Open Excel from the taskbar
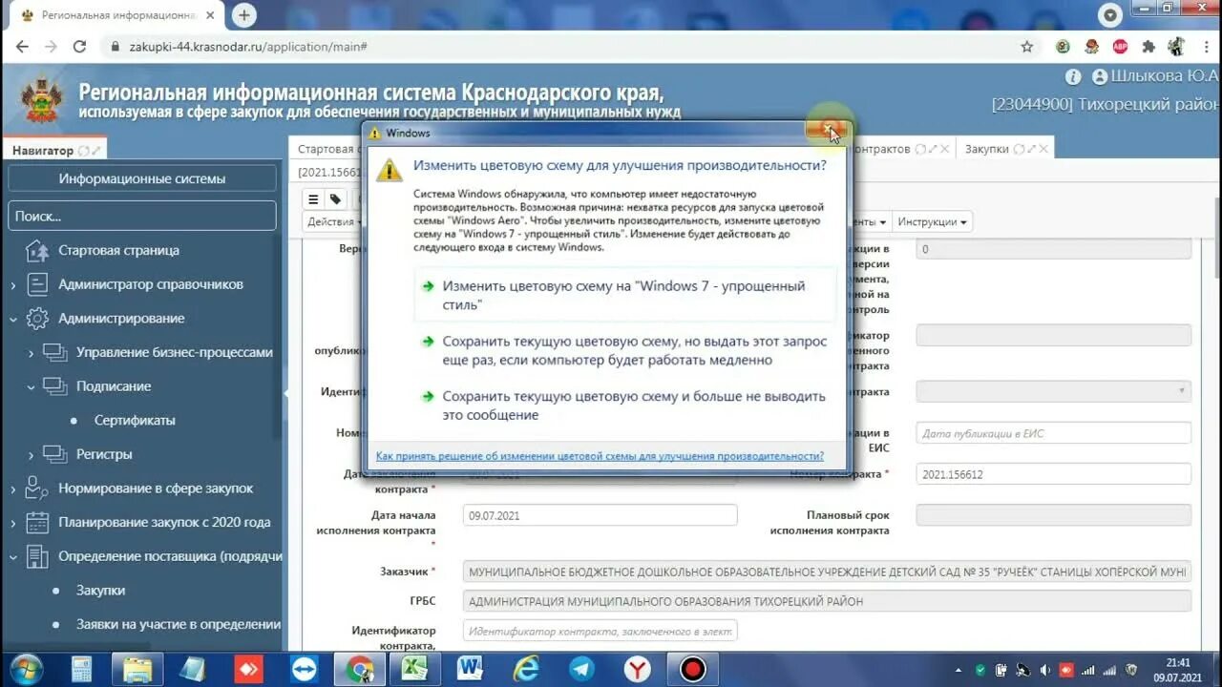1222x687 pixels. coord(416,669)
